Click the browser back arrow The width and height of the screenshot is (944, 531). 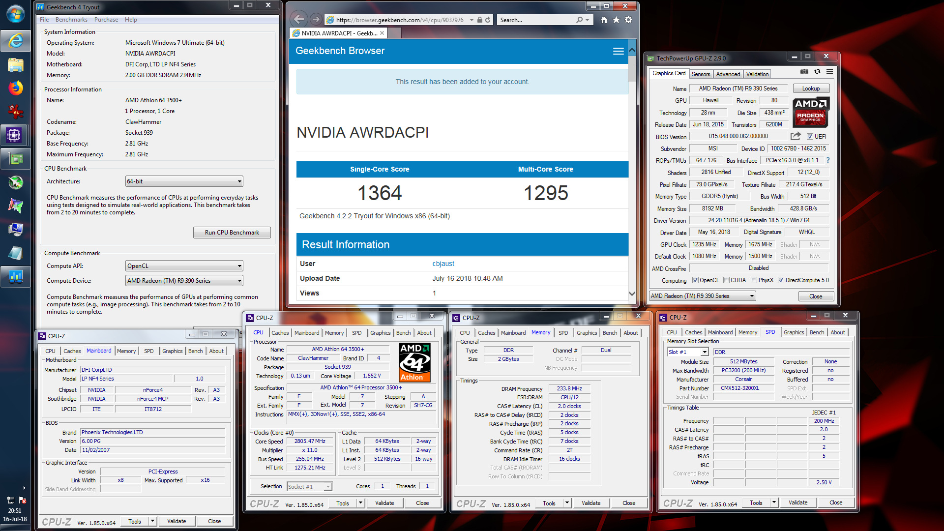[x=298, y=20]
